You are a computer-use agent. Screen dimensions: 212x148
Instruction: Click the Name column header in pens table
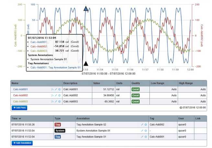[15, 83]
